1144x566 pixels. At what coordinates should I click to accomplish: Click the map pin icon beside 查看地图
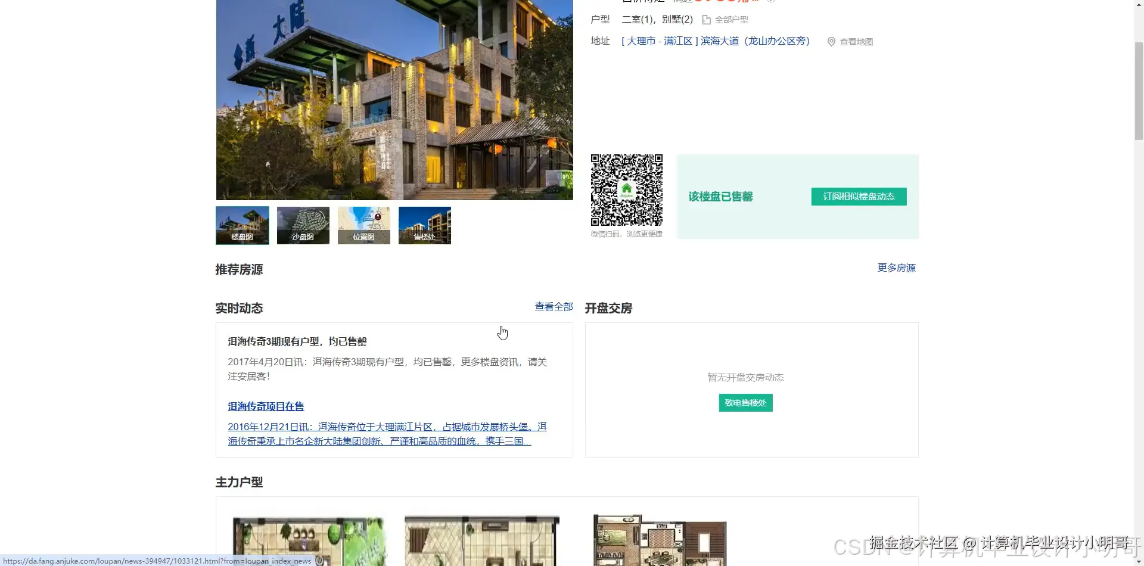point(831,42)
